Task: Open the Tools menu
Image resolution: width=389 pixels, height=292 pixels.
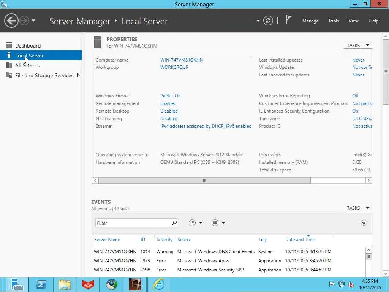Action: pyautogui.click(x=334, y=21)
